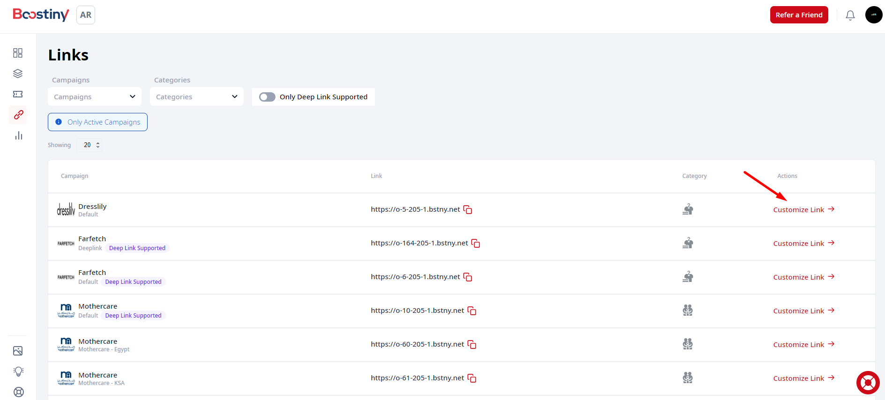
Task: Click the Link column header
Action: (x=377, y=176)
